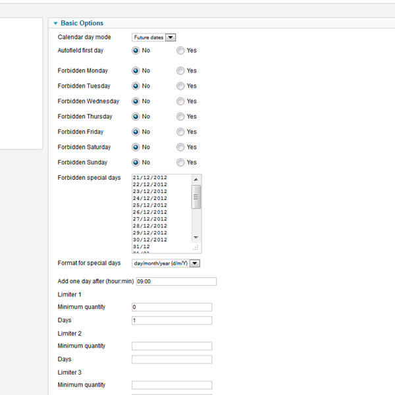Click the resize handle of special days textarea
Viewport: 395px width, 395px height.
click(x=196, y=248)
